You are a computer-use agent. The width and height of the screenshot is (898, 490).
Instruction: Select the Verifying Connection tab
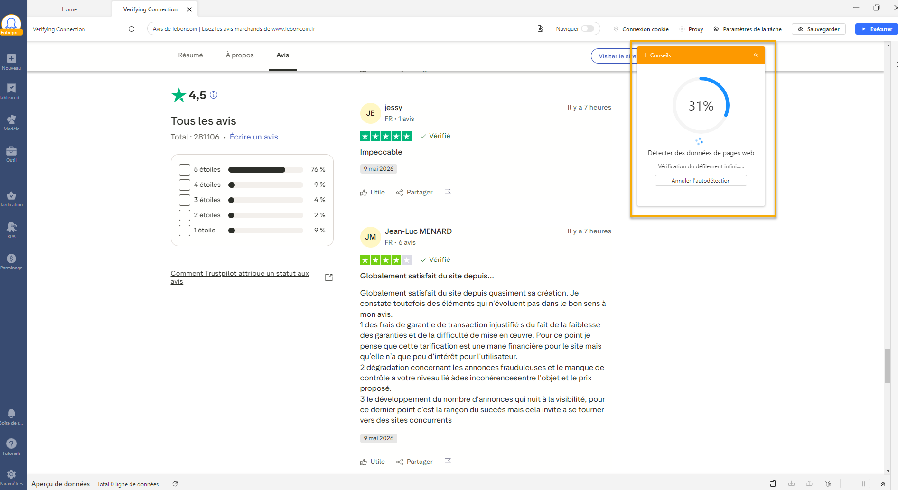click(x=150, y=9)
